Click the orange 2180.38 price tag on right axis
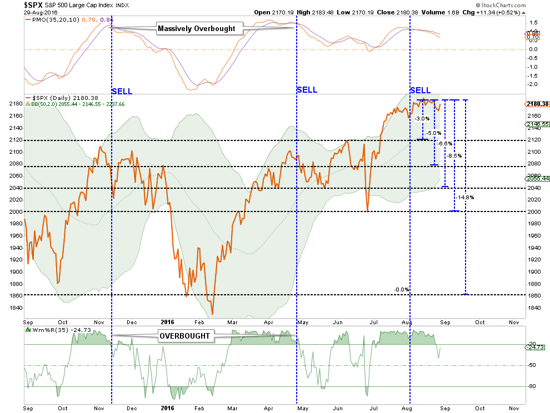Screen dimensions: 550x413 tap(537, 104)
